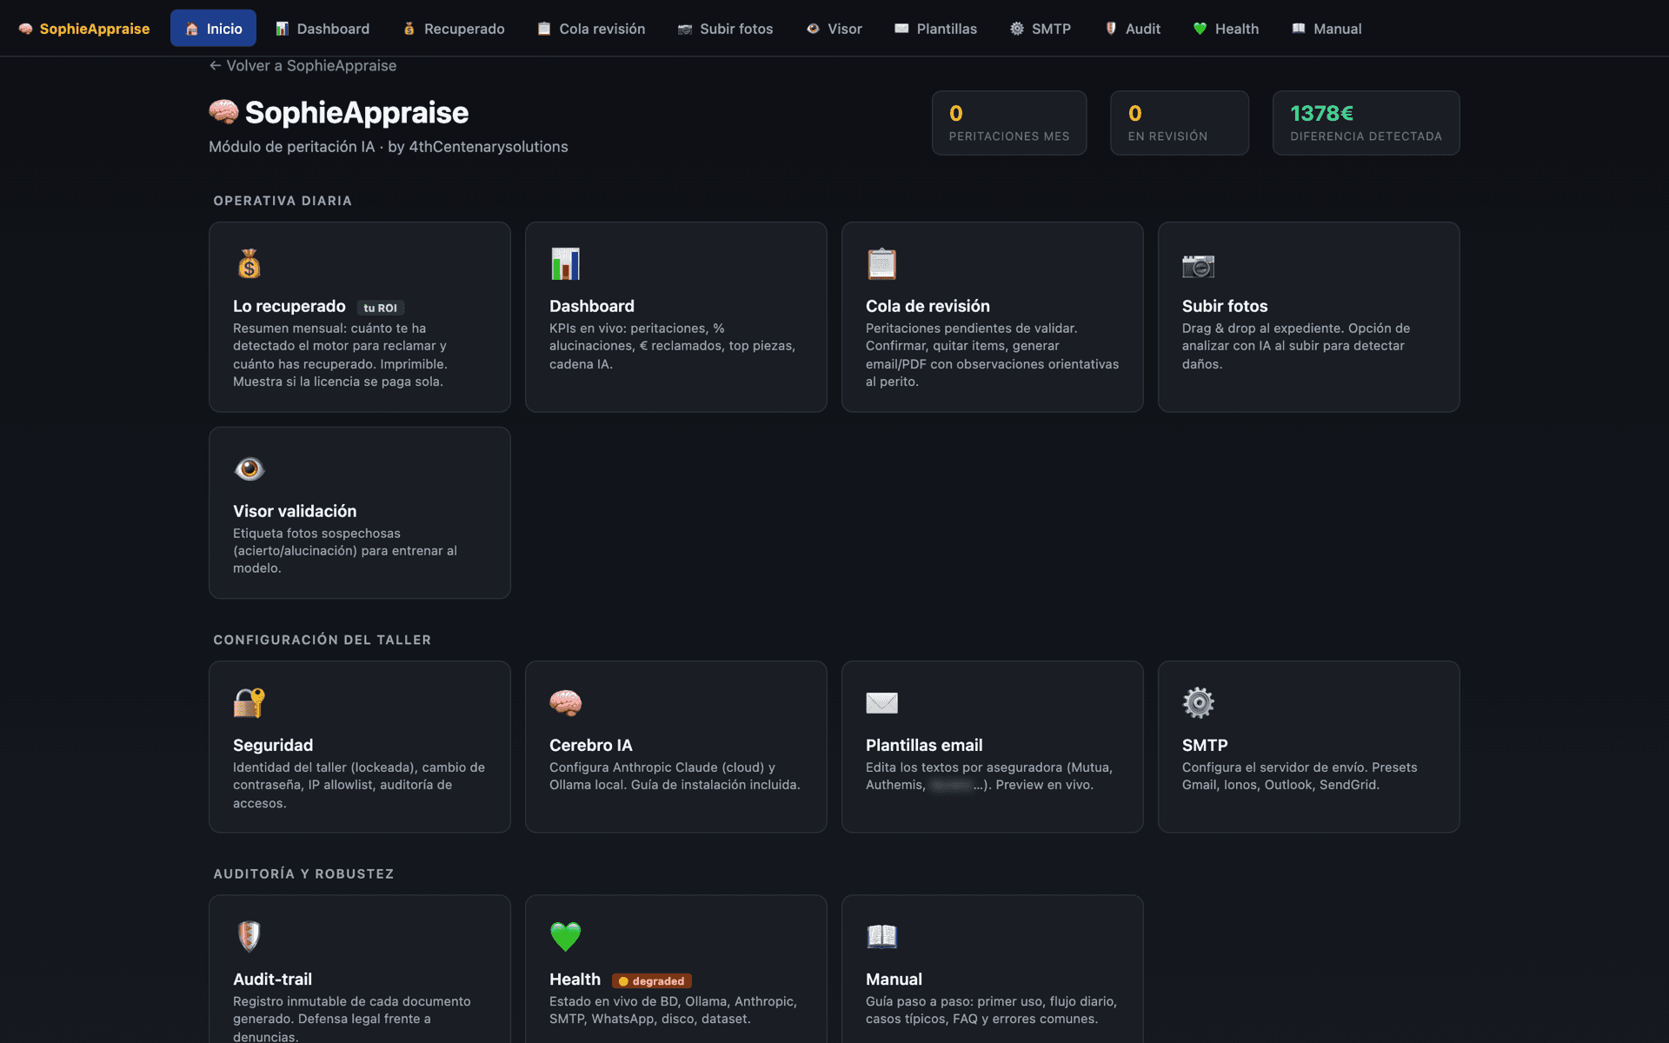Open the SMTP configuration card title

pyautogui.click(x=1205, y=745)
